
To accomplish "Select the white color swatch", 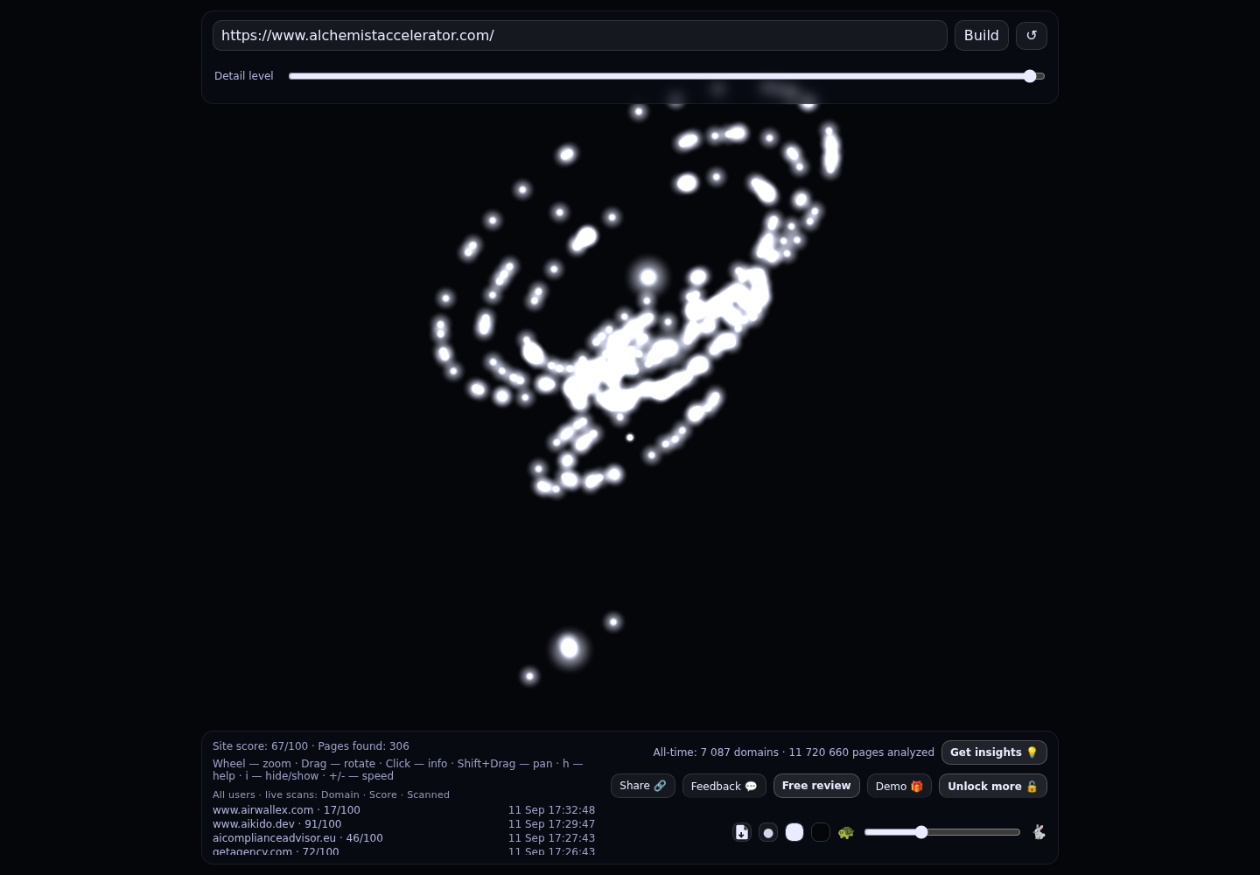I will click(794, 832).
